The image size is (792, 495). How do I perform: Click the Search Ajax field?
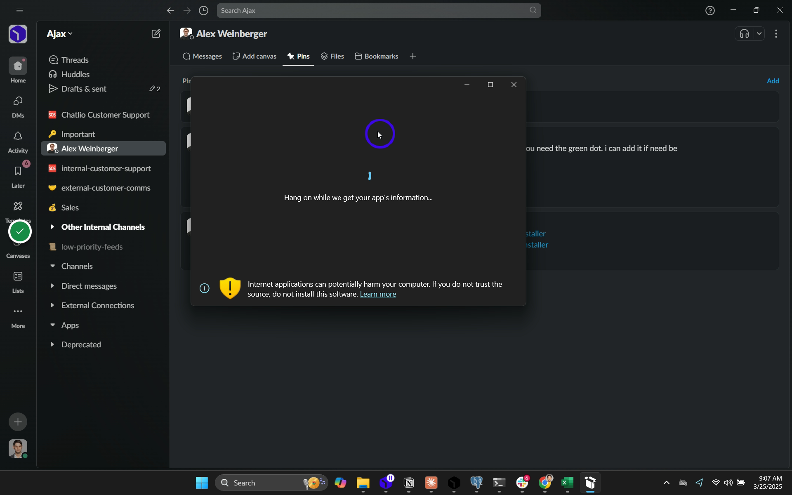coord(379,11)
